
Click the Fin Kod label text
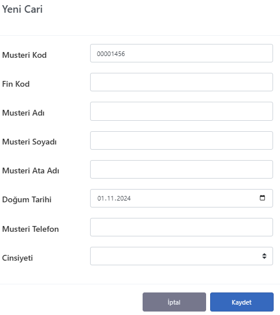coord(16,84)
